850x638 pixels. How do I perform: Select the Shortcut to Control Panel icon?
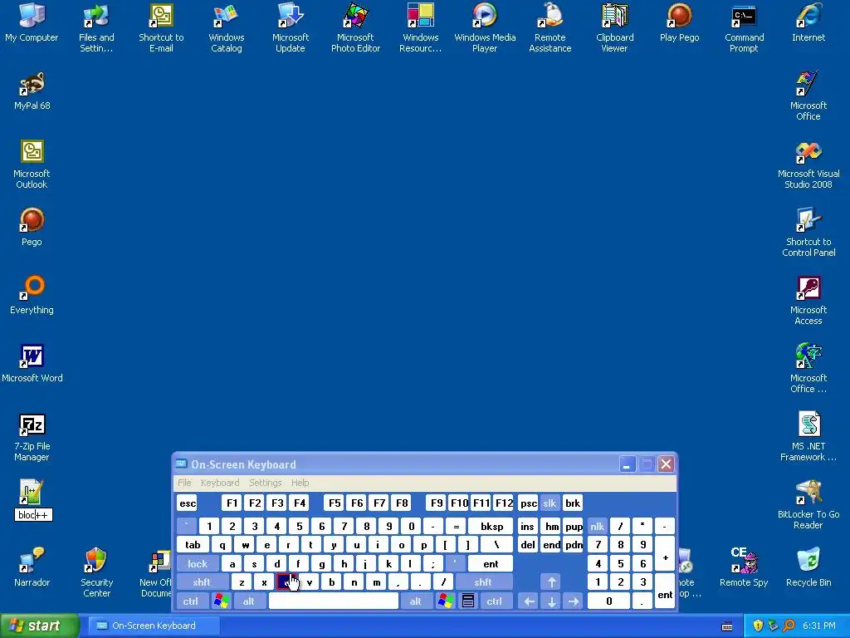808,233
